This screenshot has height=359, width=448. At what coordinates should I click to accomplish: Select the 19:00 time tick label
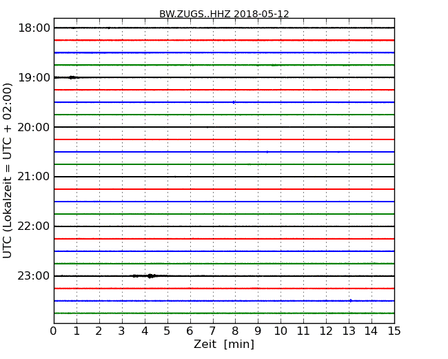[34, 77]
